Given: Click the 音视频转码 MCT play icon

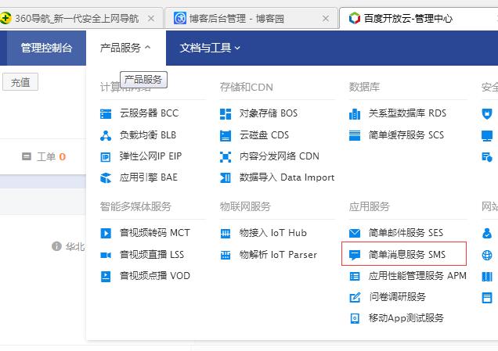Looking at the screenshot, I should [x=106, y=234].
